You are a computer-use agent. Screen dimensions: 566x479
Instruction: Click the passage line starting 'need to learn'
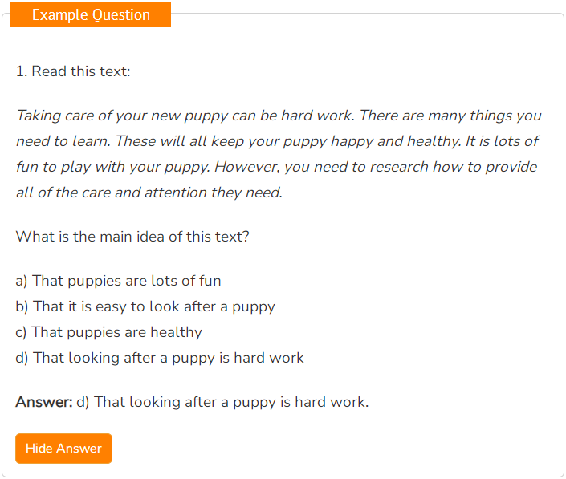coord(277,141)
